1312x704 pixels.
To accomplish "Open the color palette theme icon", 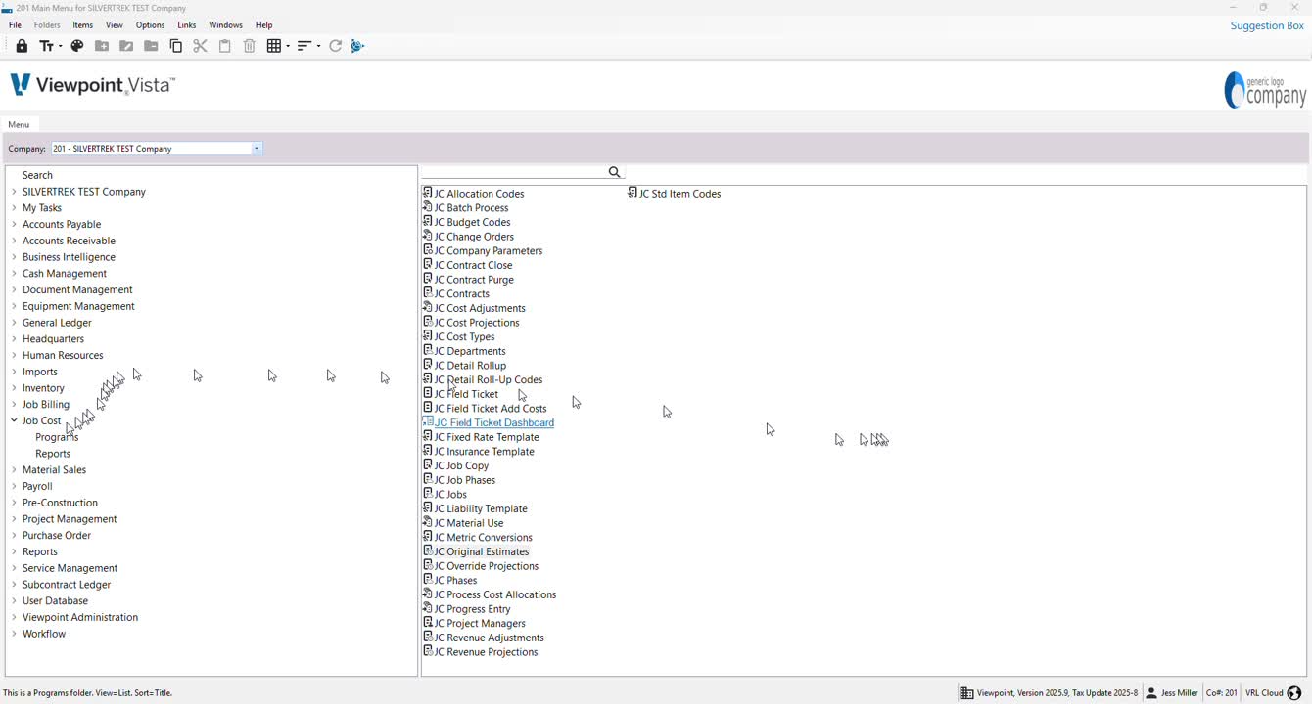I will click(77, 46).
